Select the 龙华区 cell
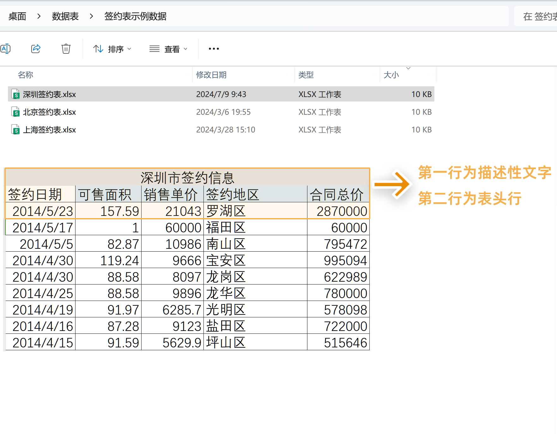 click(256, 293)
